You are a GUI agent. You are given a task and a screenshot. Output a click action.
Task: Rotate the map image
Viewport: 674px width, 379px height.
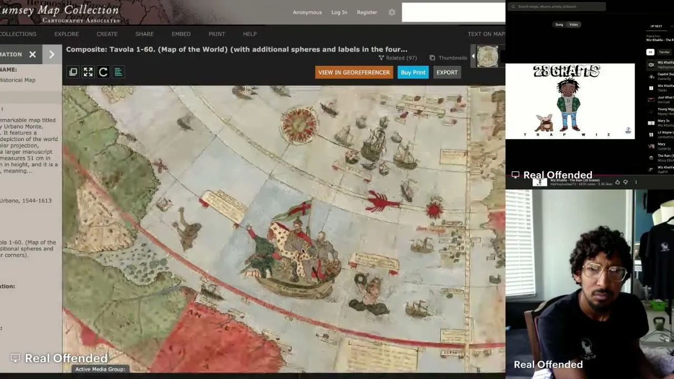103,72
